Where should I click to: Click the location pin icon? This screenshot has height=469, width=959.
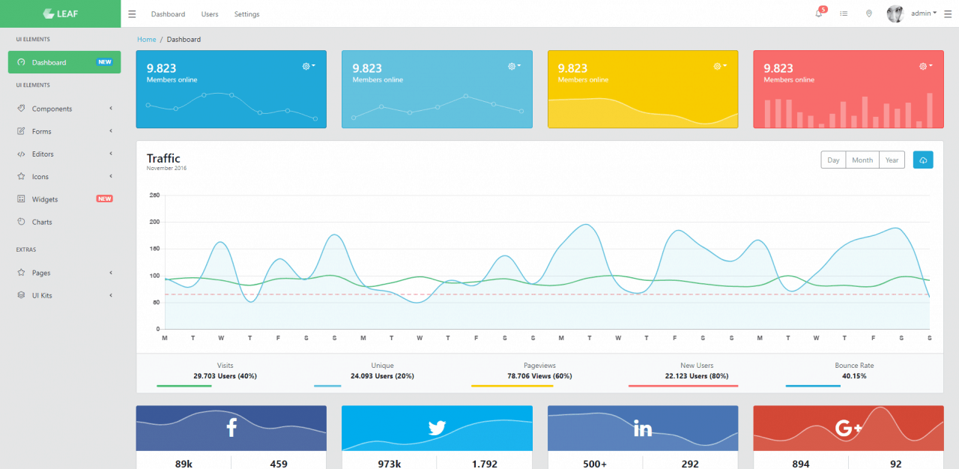click(868, 13)
